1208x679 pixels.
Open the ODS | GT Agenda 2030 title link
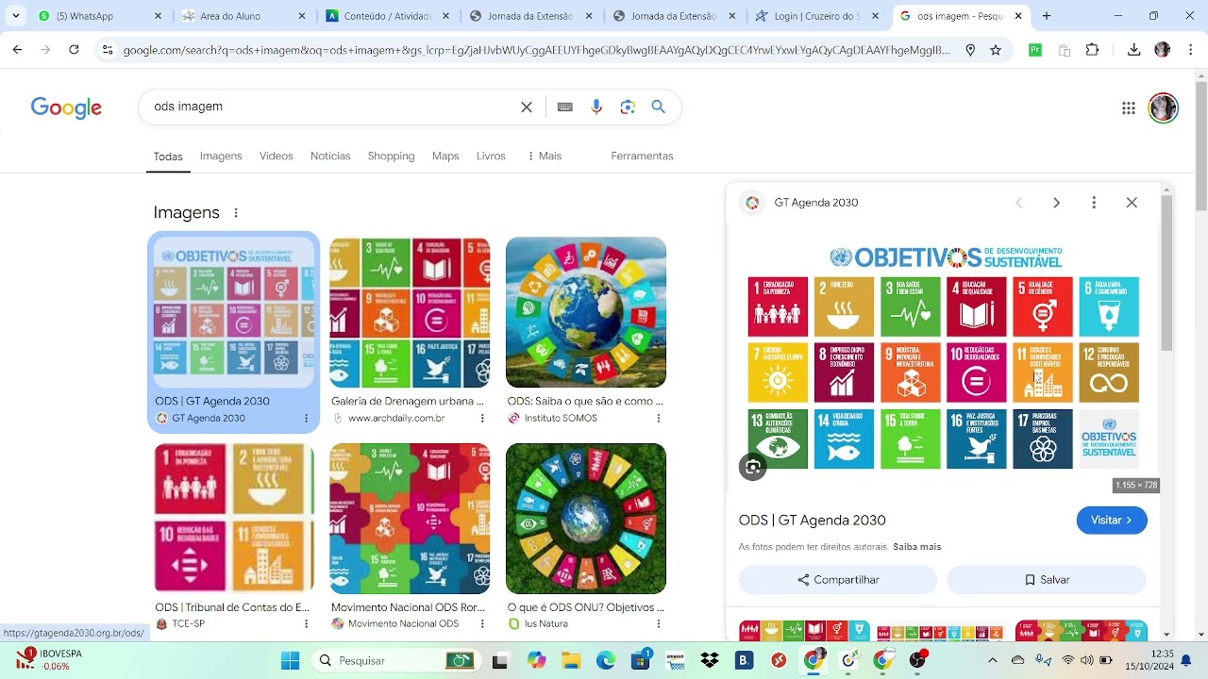point(813,521)
